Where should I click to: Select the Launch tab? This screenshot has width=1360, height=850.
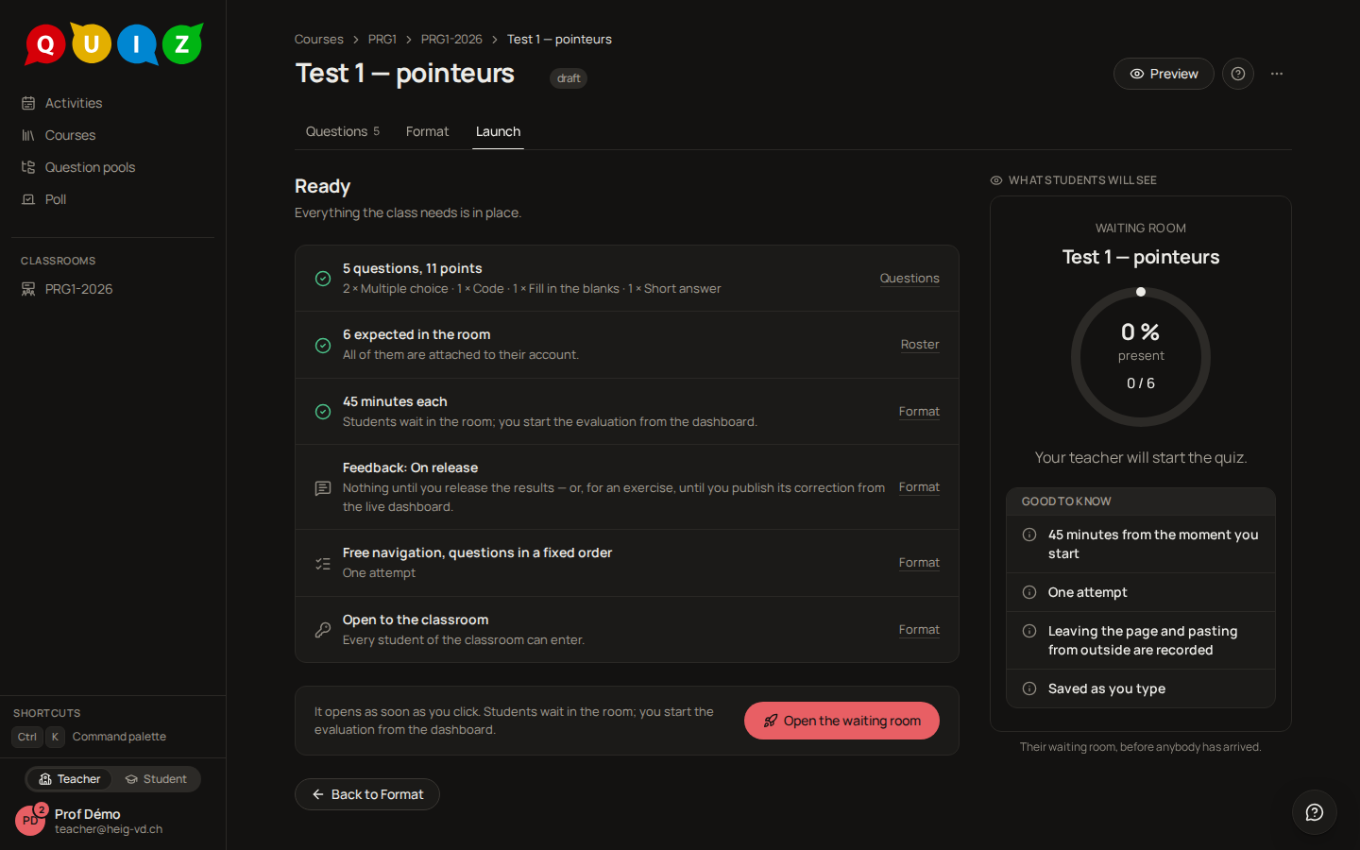(498, 131)
